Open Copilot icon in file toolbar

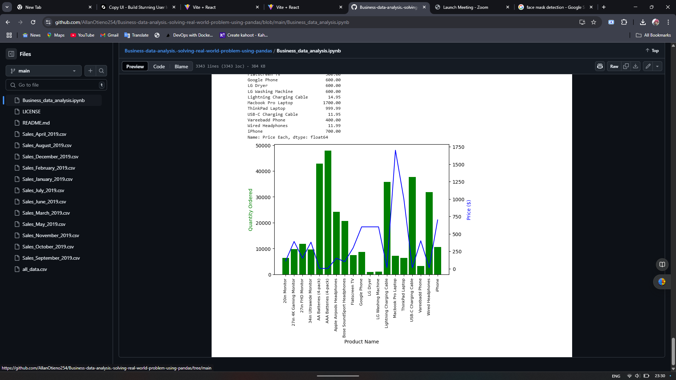coord(600,66)
